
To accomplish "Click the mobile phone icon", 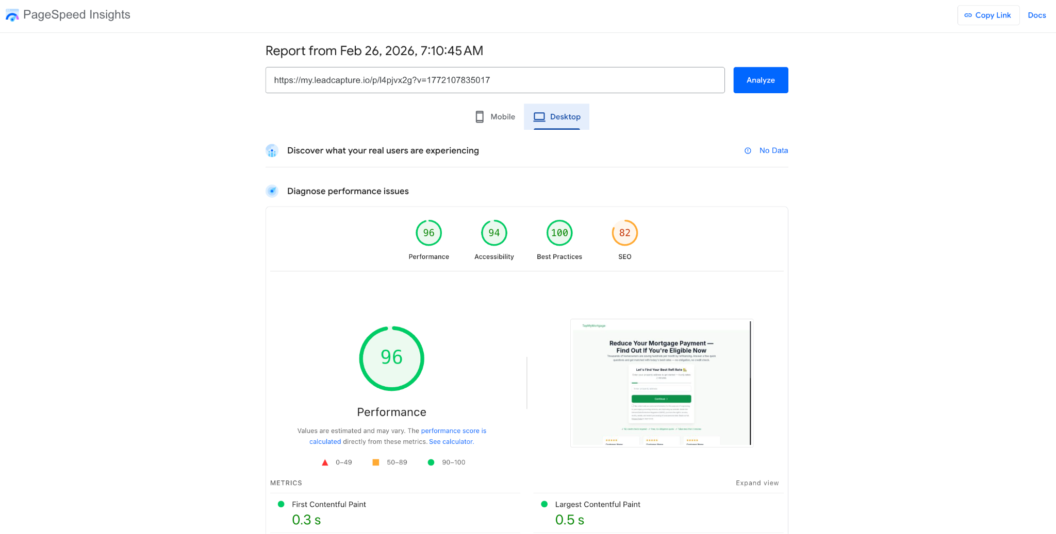I will coord(479,116).
